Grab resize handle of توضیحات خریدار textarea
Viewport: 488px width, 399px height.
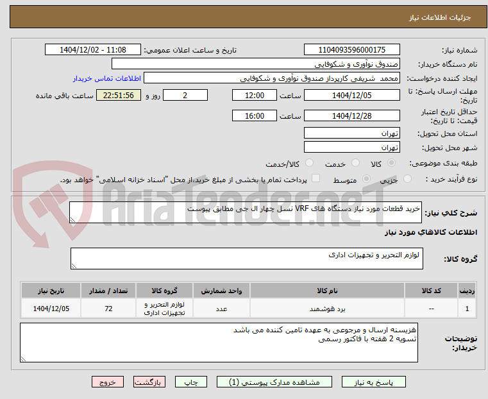tap(23, 359)
